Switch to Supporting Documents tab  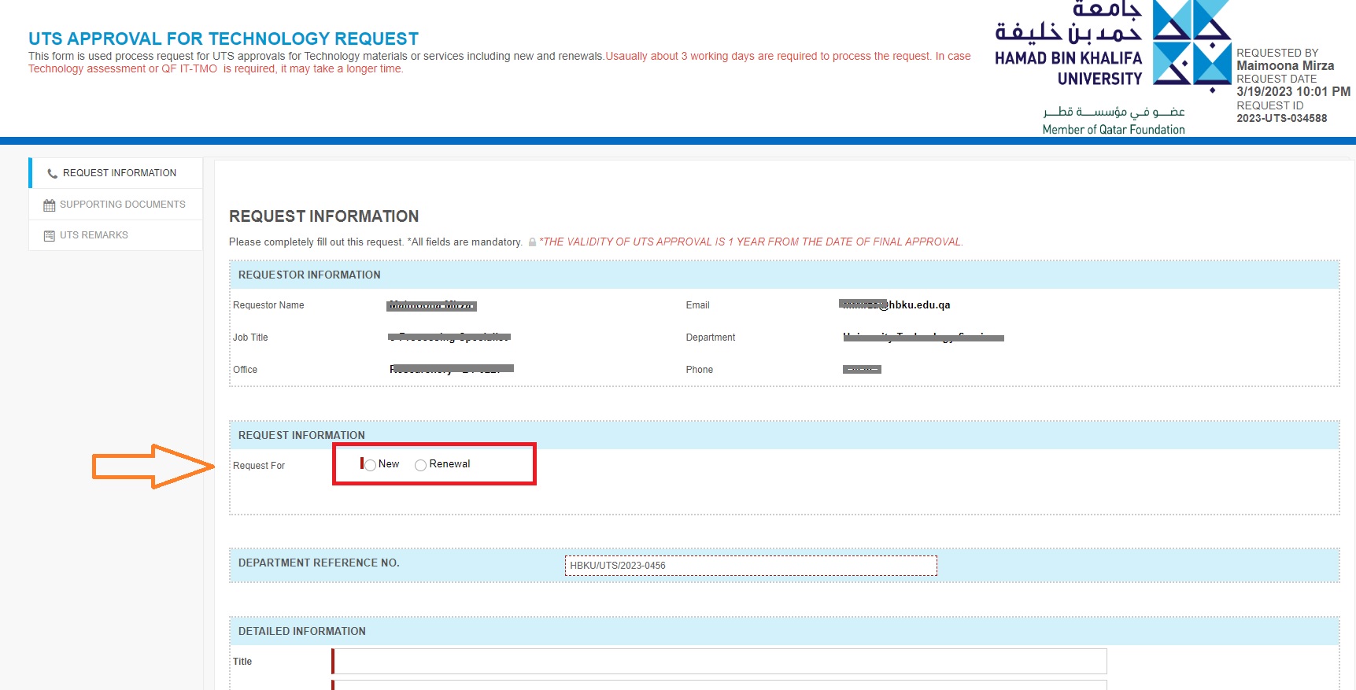pos(116,205)
